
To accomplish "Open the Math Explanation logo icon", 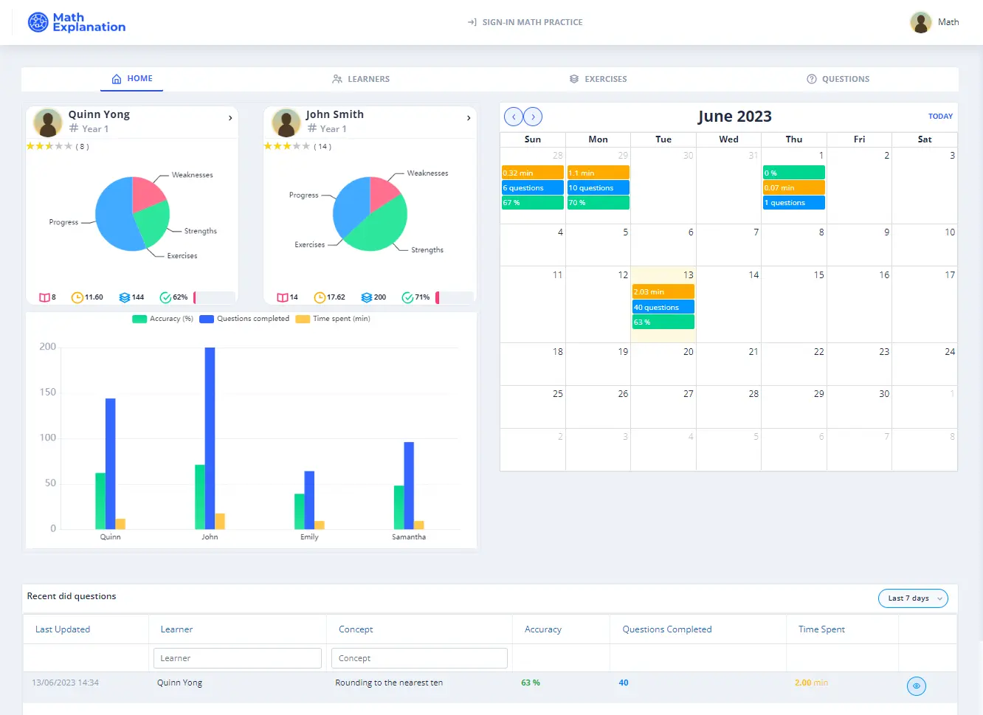I will click(x=38, y=23).
